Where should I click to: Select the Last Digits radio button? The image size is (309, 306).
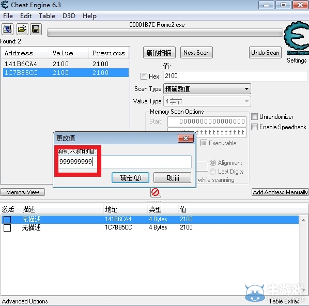point(213,172)
